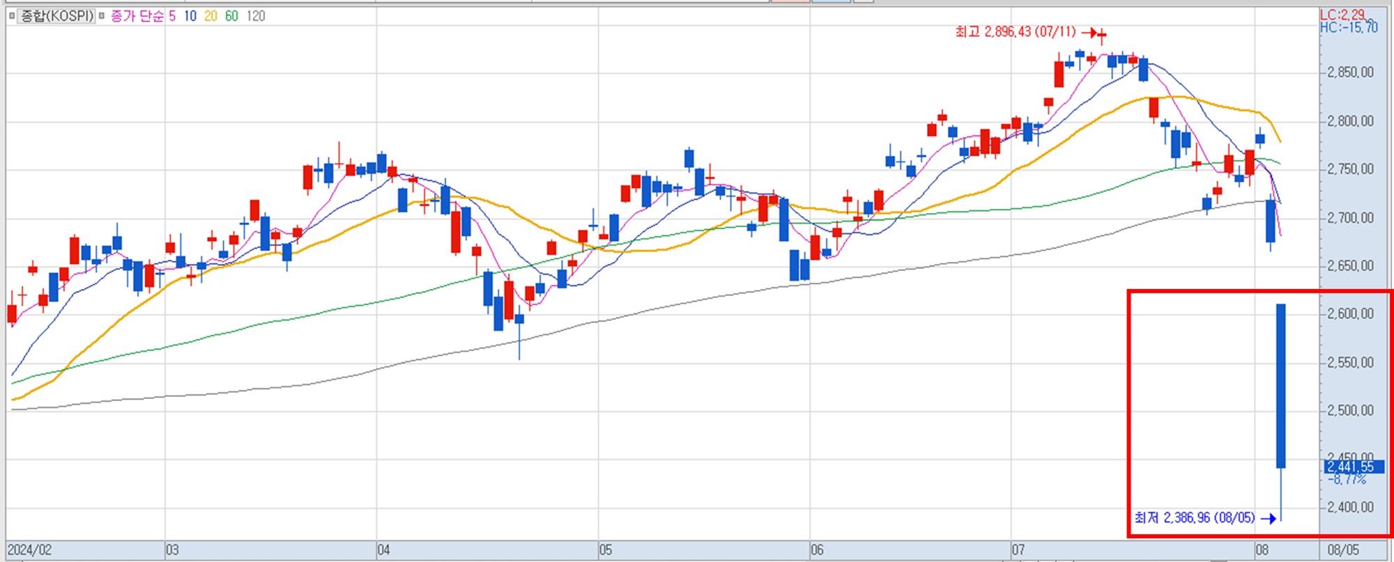Click the 06 month label on date axis

817,550
